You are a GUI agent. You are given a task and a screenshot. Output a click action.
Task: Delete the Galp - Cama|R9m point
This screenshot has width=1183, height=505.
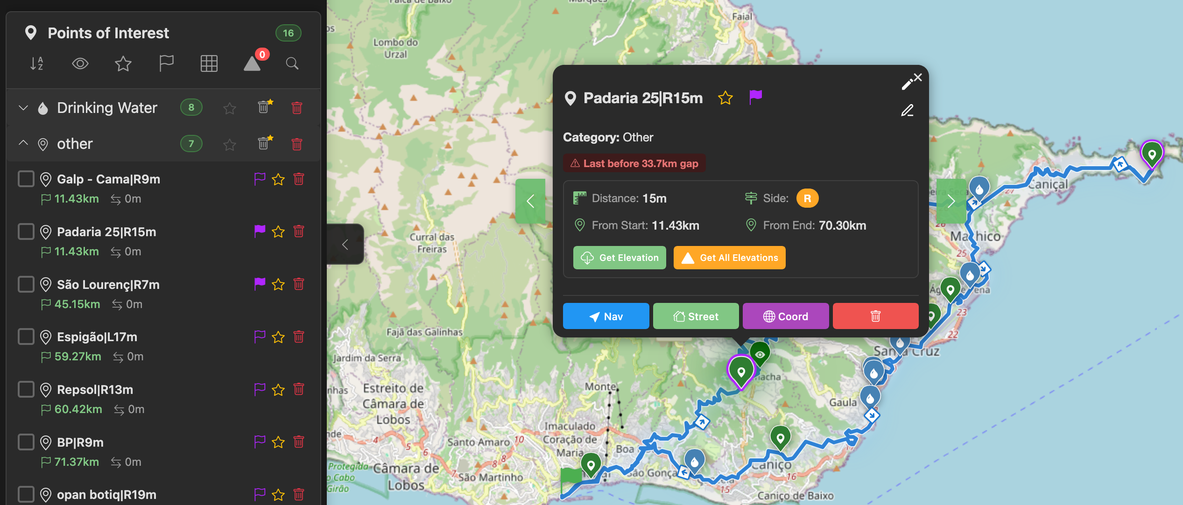(x=299, y=179)
